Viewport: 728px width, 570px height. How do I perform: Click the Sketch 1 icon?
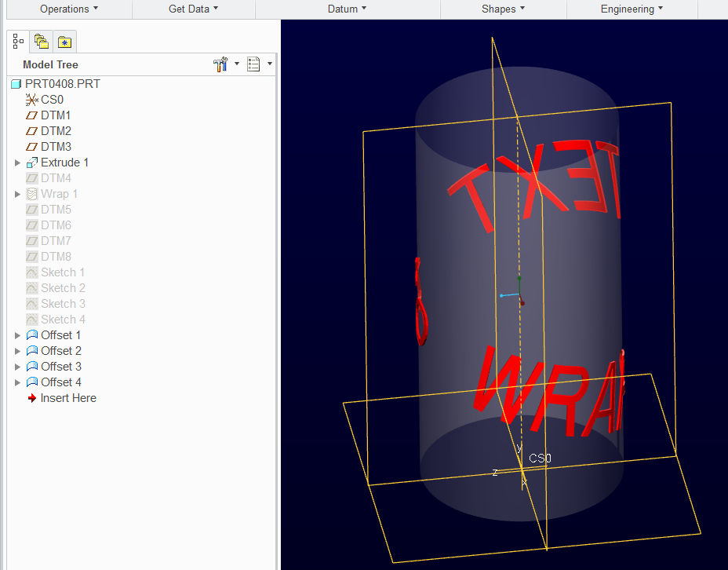coord(32,272)
